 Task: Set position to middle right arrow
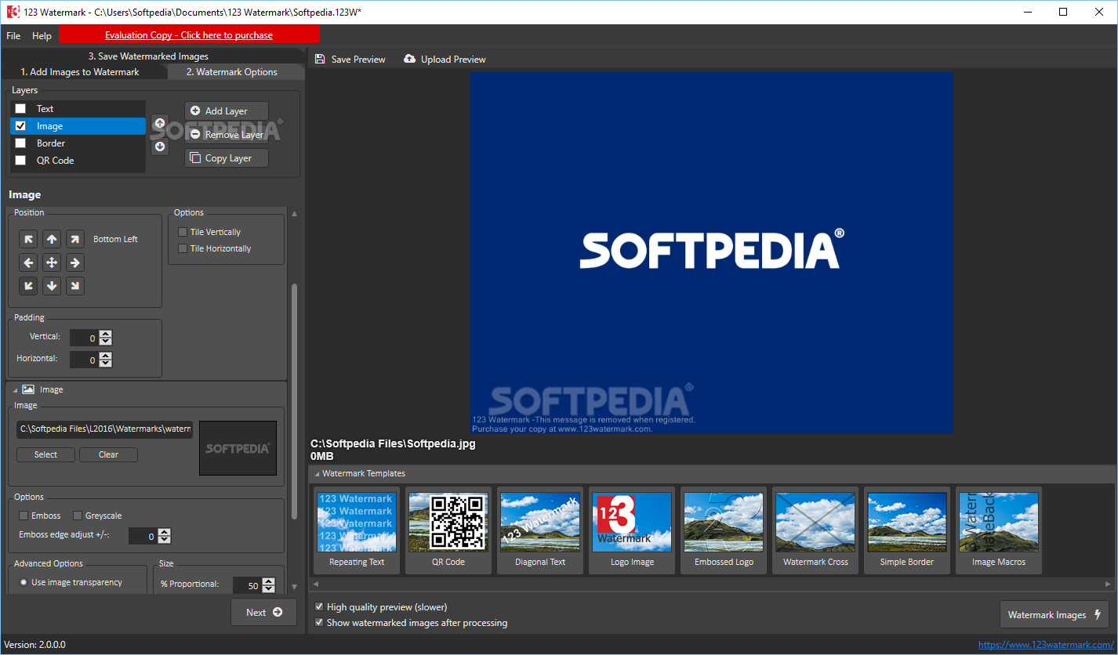75,262
